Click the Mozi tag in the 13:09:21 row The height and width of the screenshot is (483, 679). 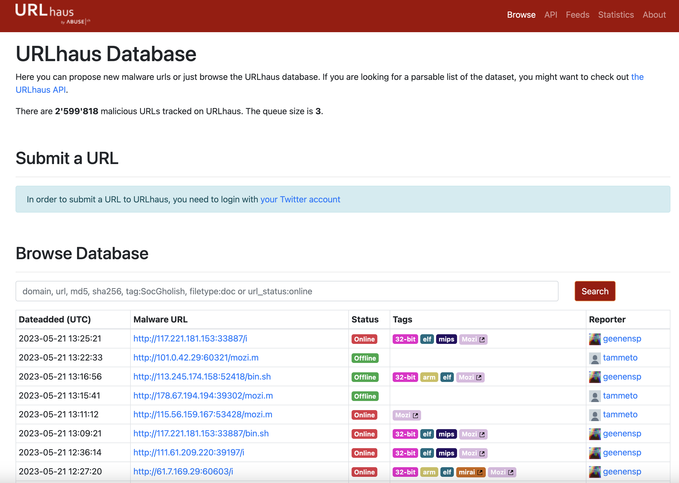[473, 434]
